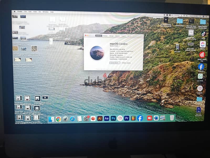This screenshot has width=210, height=158.
Task: Open Siri in the menu bar
Action: [x=203, y=16]
